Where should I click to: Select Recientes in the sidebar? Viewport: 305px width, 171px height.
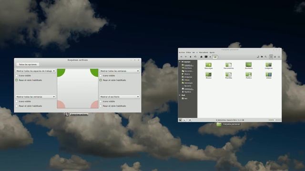pyautogui.click(x=186, y=86)
